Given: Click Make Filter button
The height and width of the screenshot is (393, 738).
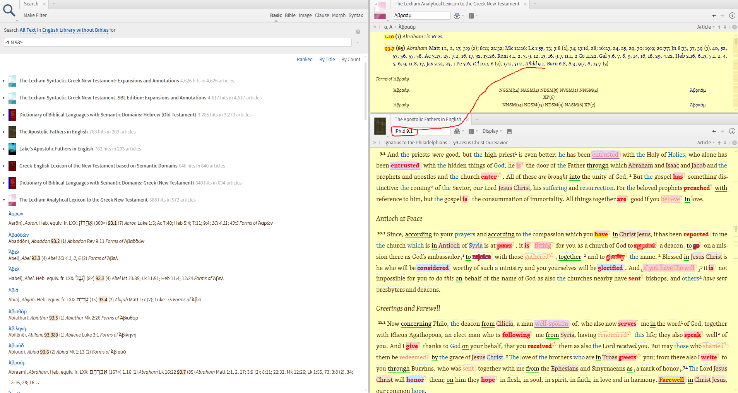Looking at the screenshot, I should point(35,15).
